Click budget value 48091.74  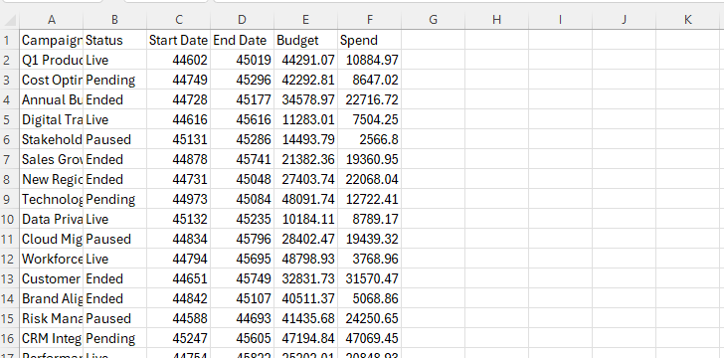(305, 199)
